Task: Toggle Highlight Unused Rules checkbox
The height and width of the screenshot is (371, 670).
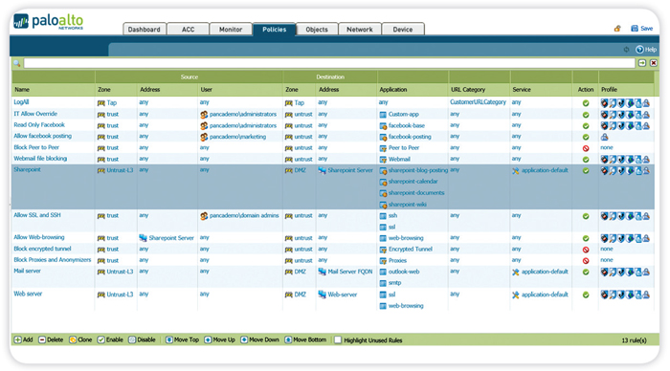Action: (338, 340)
